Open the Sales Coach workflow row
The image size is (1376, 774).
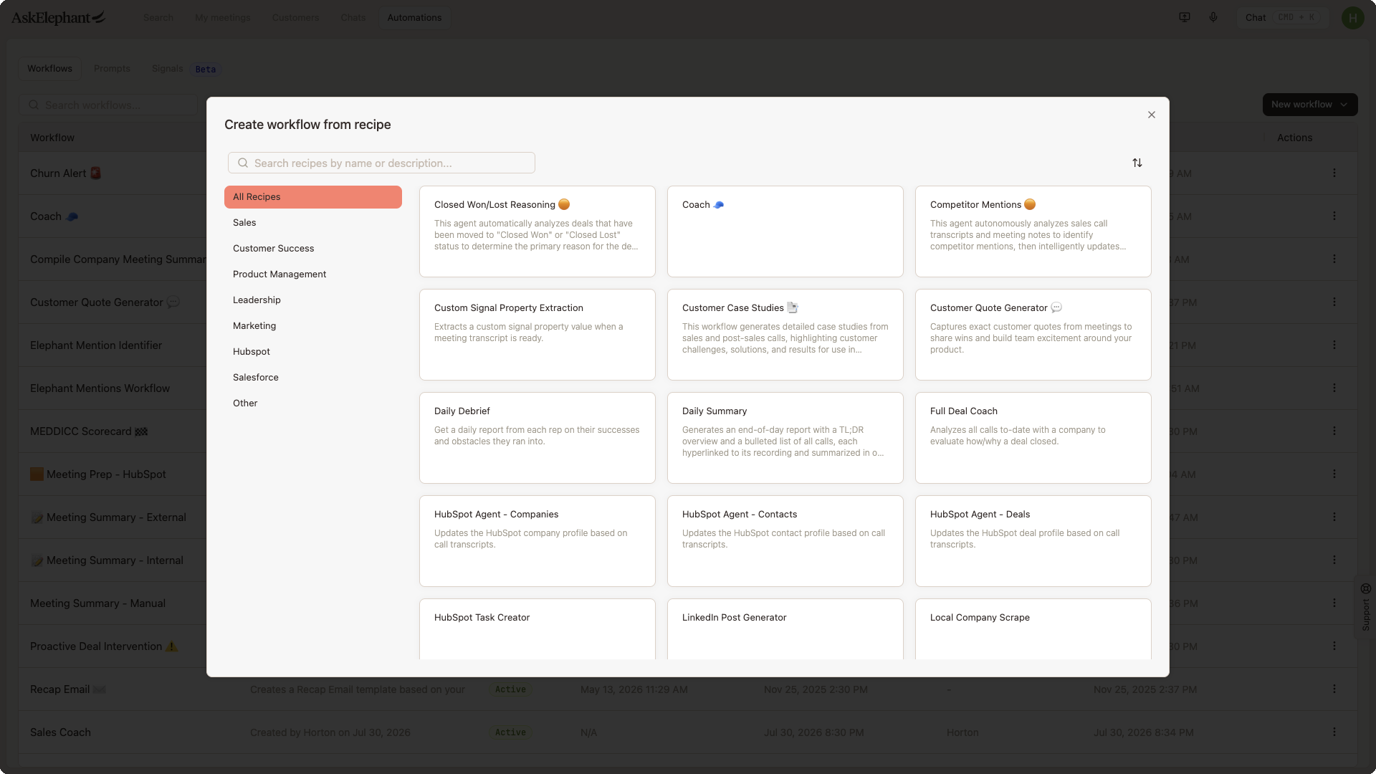(688, 732)
